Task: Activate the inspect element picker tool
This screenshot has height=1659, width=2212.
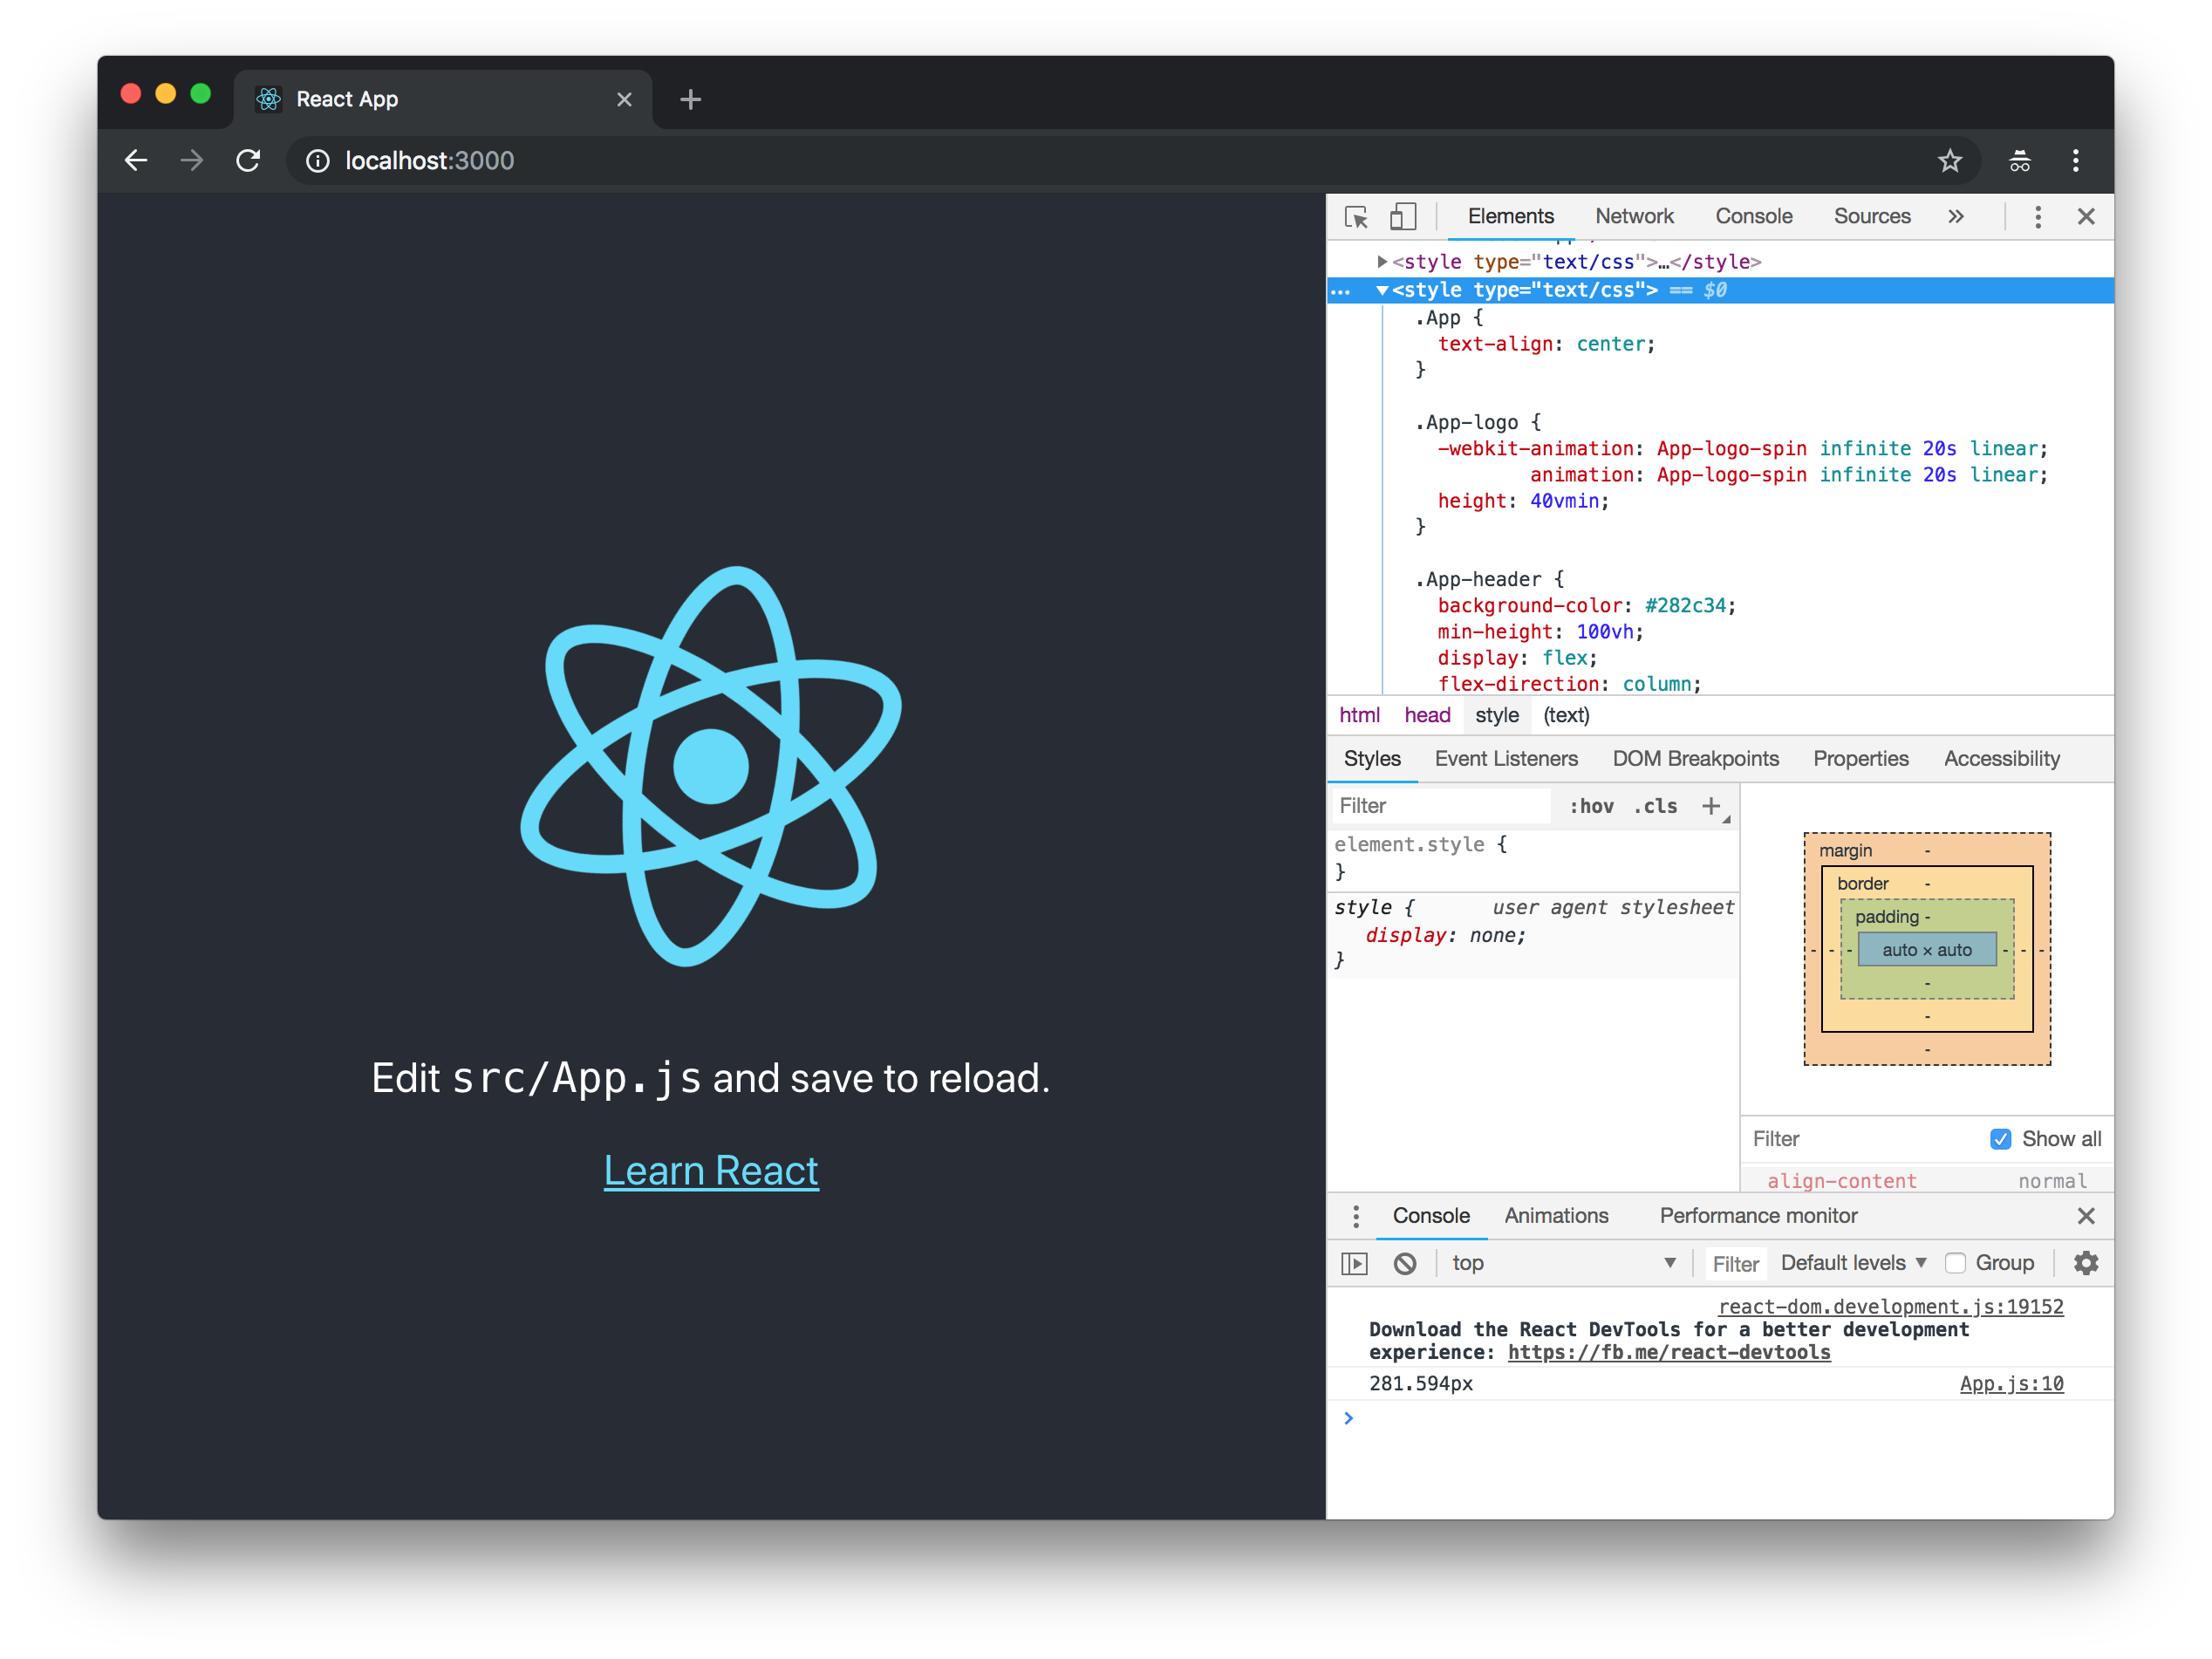Action: (x=1356, y=216)
